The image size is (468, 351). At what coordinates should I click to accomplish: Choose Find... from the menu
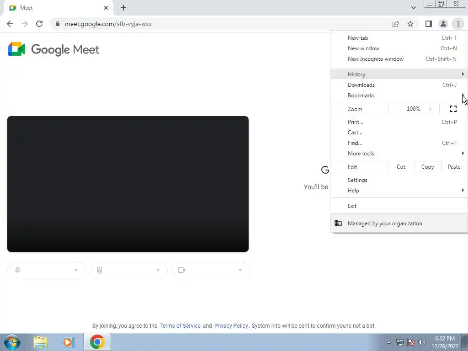point(399,143)
